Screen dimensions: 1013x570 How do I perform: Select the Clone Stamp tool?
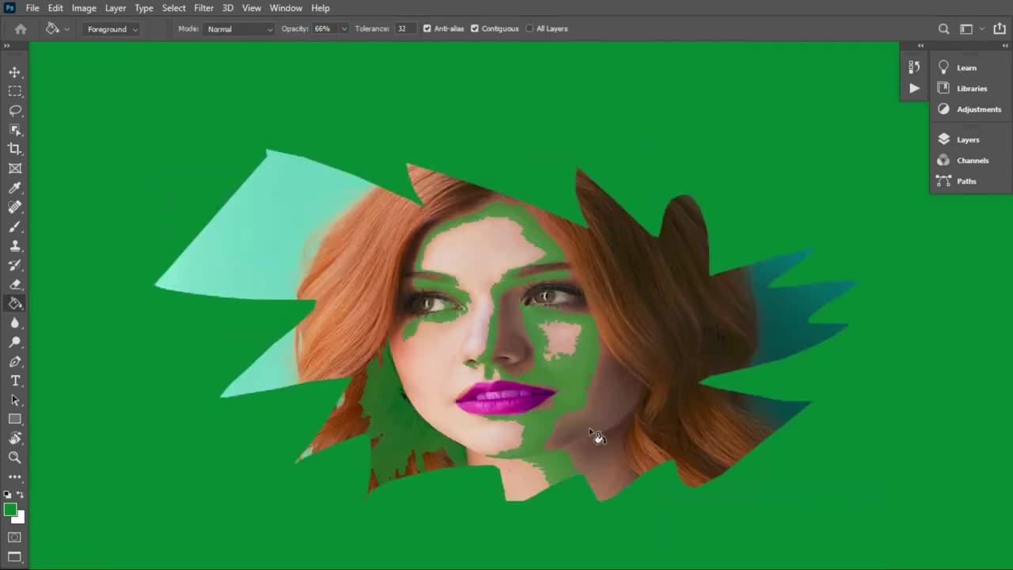pyautogui.click(x=15, y=245)
